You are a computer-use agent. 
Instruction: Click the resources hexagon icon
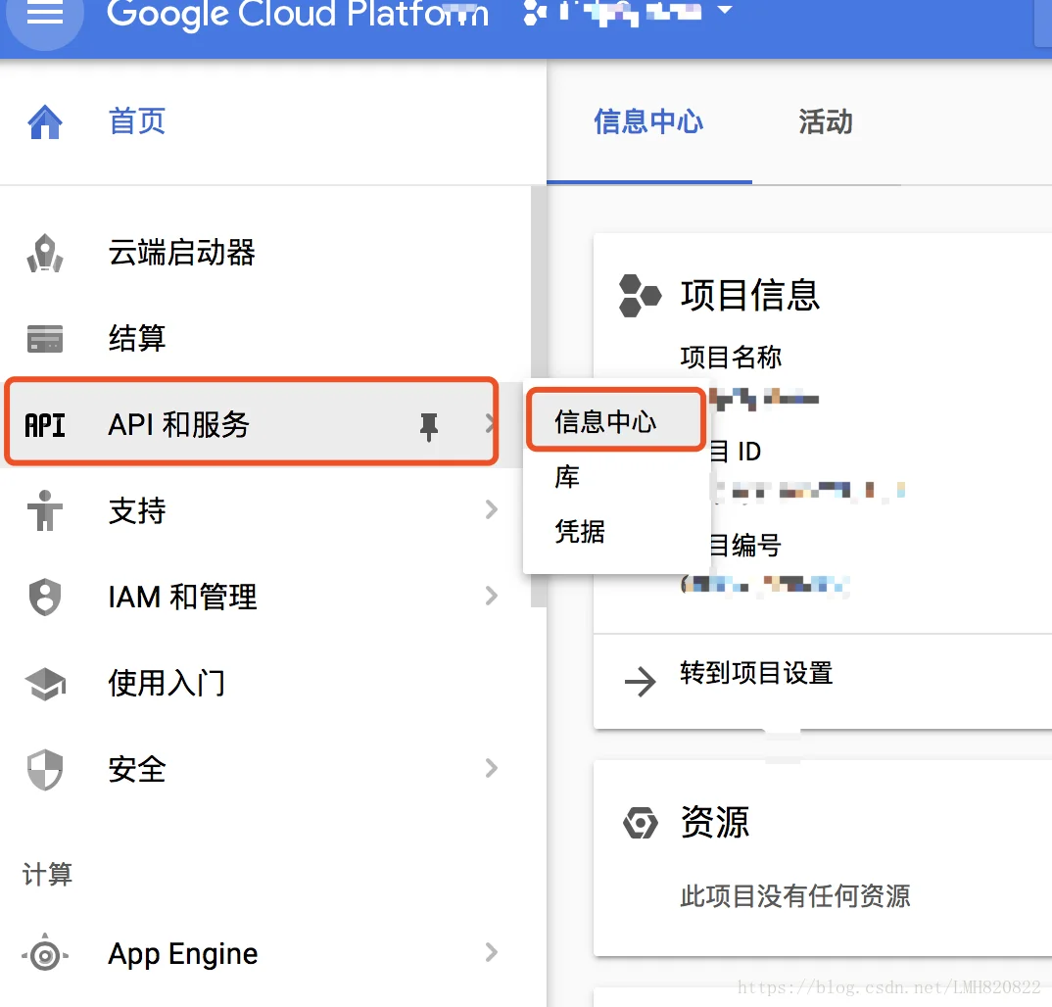tap(640, 823)
